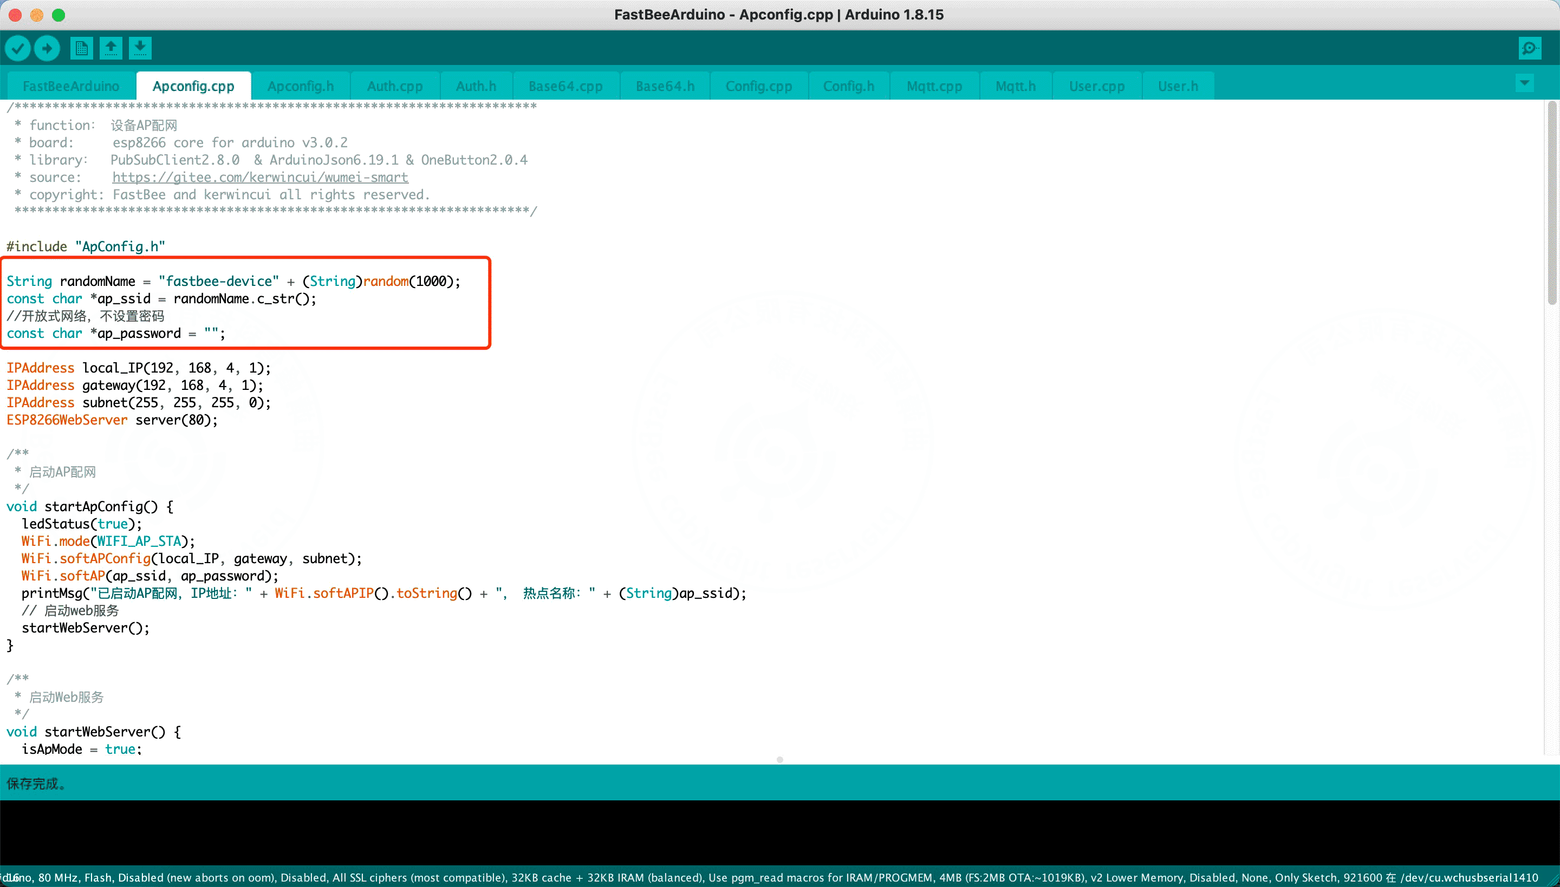
Task: Click the Upload arrow button
Action: coord(47,48)
